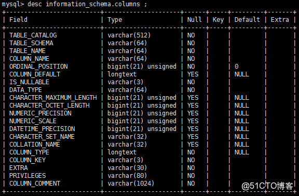
Task: Click the TABLE_CATALOG field name
Action: [33, 35]
